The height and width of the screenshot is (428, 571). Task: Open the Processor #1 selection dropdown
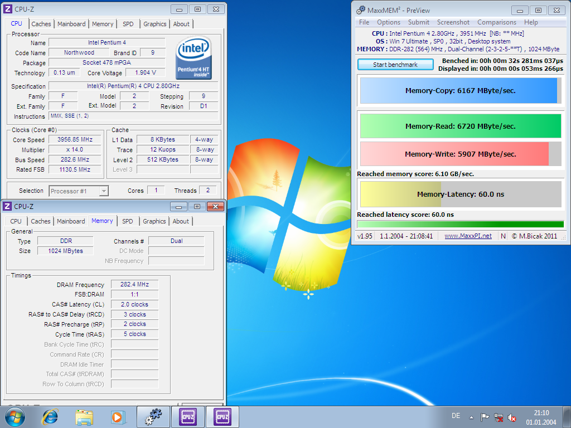[79, 191]
